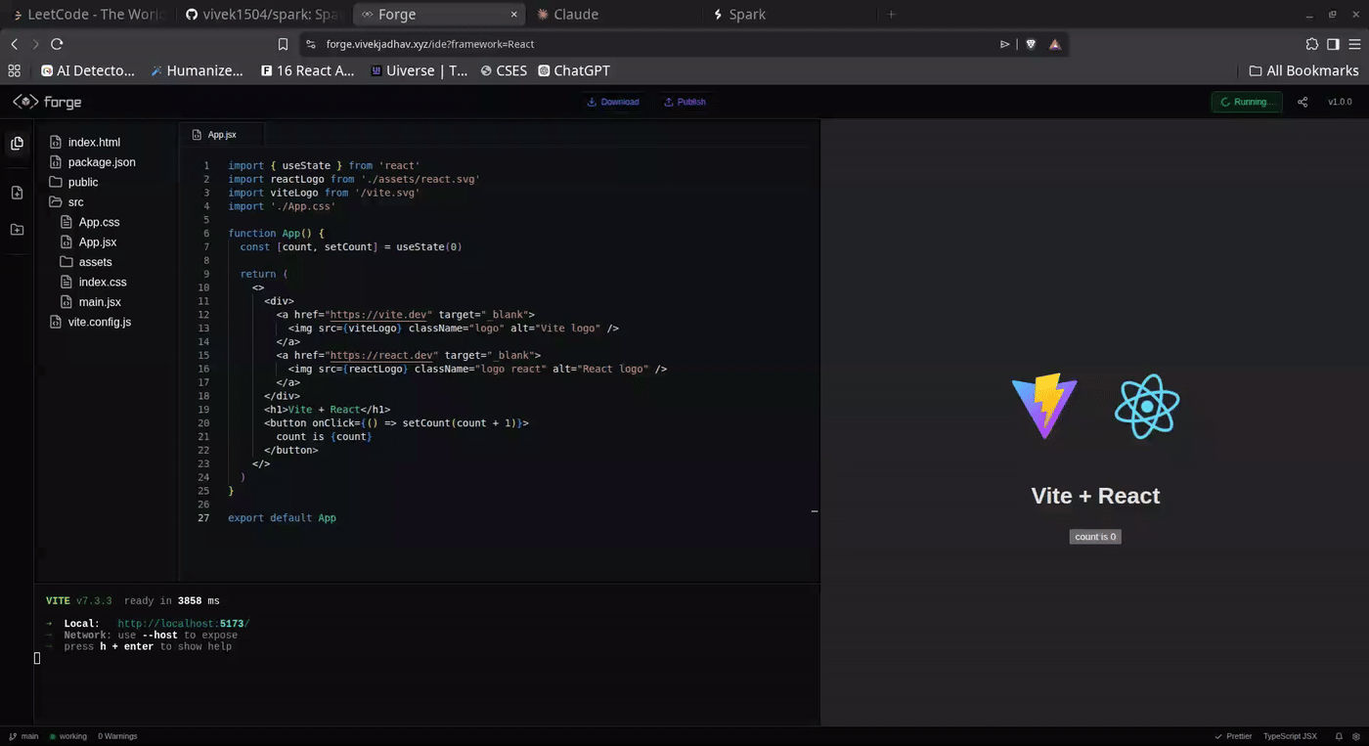1369x746 pixels.
Task: Open App.jsx in file tree
Action: [x=88, y=242]
